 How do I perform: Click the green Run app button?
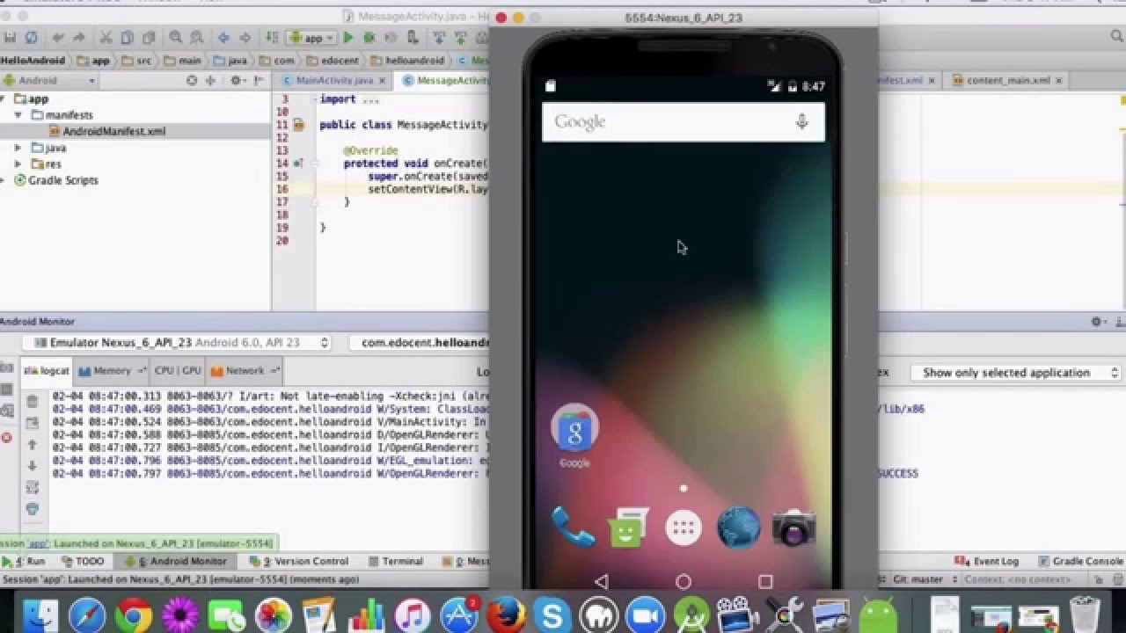point(348,38)
